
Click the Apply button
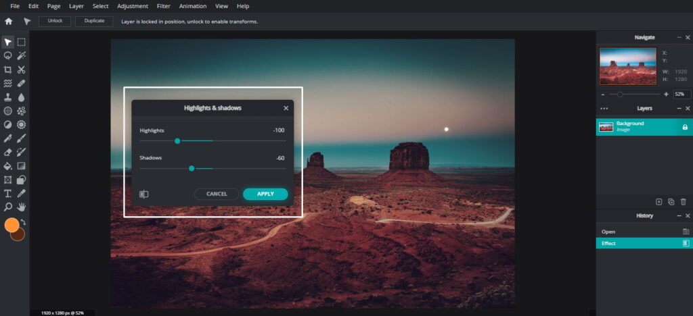click(265, 194)
